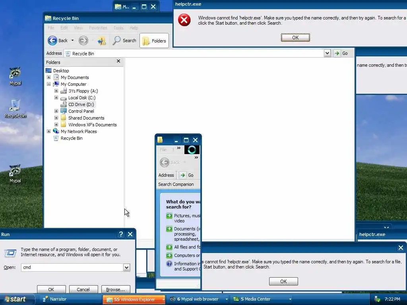Show hidden menu items chevron in search window
This screenshot has height=305, width=407.
[x=179, y=148]
